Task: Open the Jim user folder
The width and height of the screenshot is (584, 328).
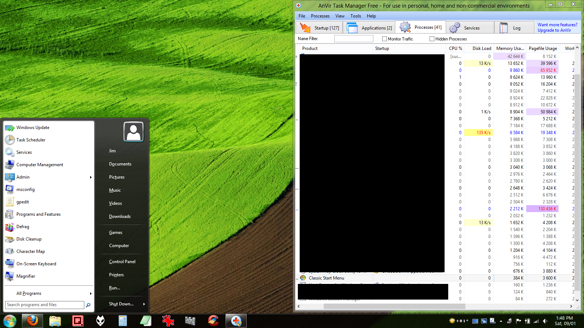Action: pos(112,151)
